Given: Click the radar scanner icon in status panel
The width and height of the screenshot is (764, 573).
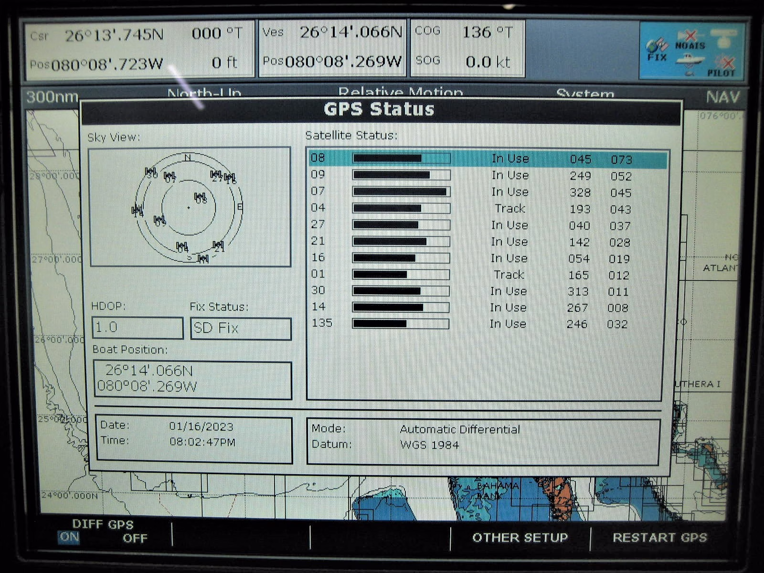Looking at the screenshot, I should coord(723,36).
